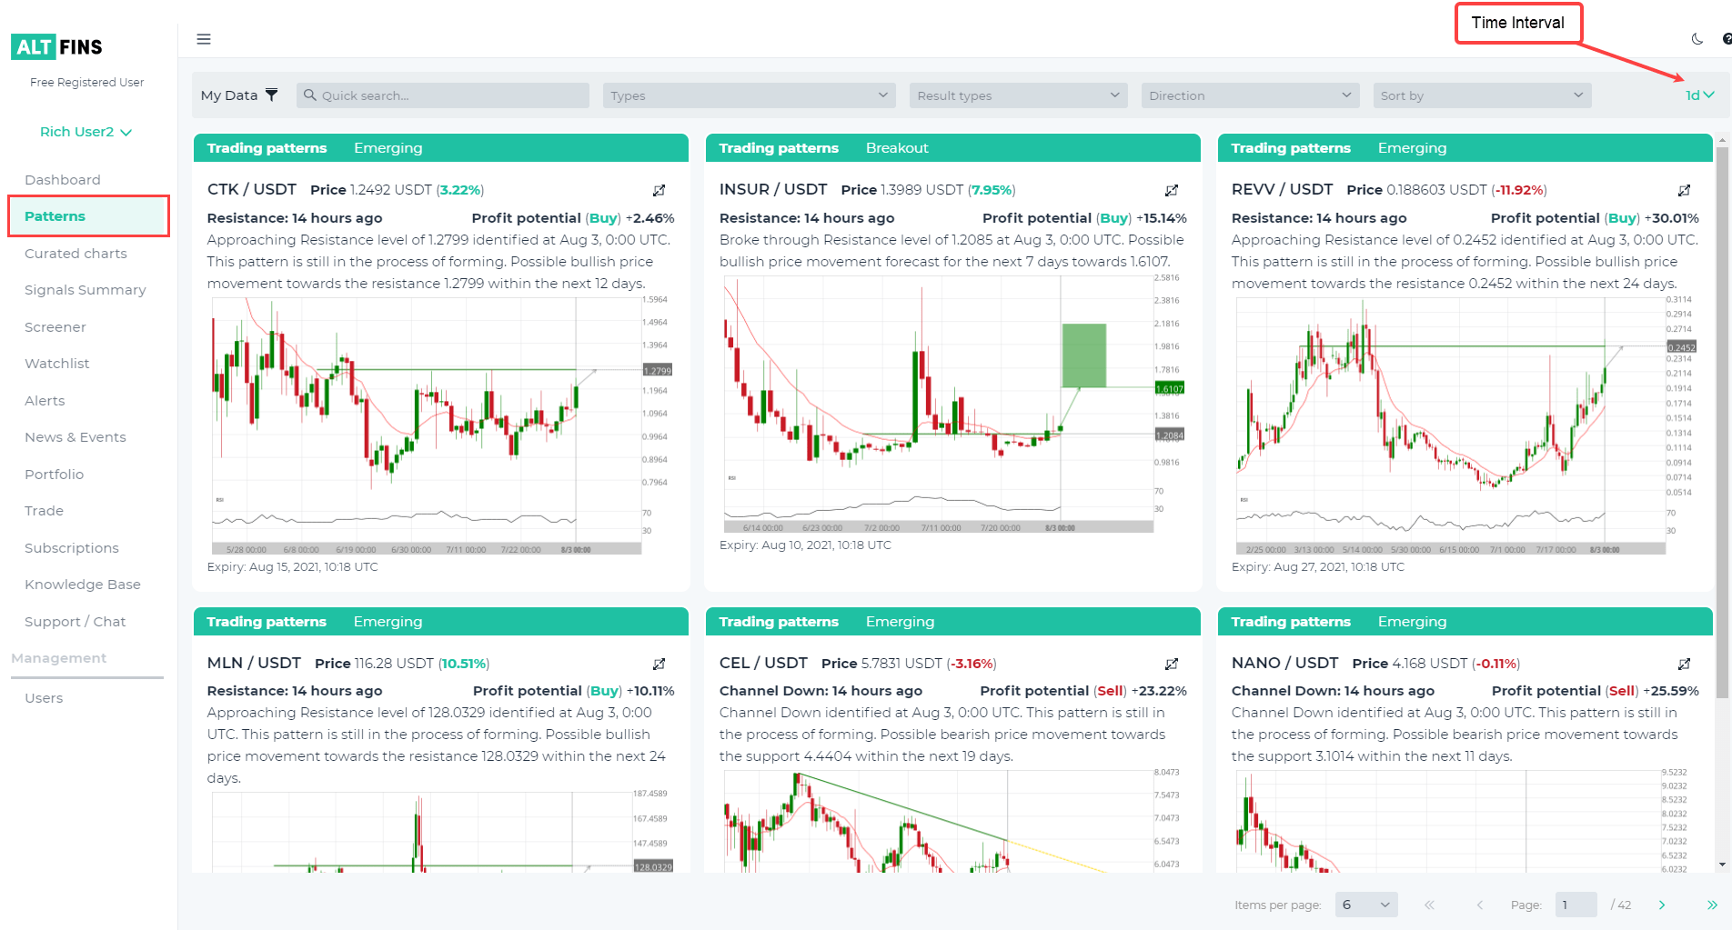The image size is (1732, 930).
Task: Go to next page arrow
Action: pyautogui.click(x=1662, y=905)
